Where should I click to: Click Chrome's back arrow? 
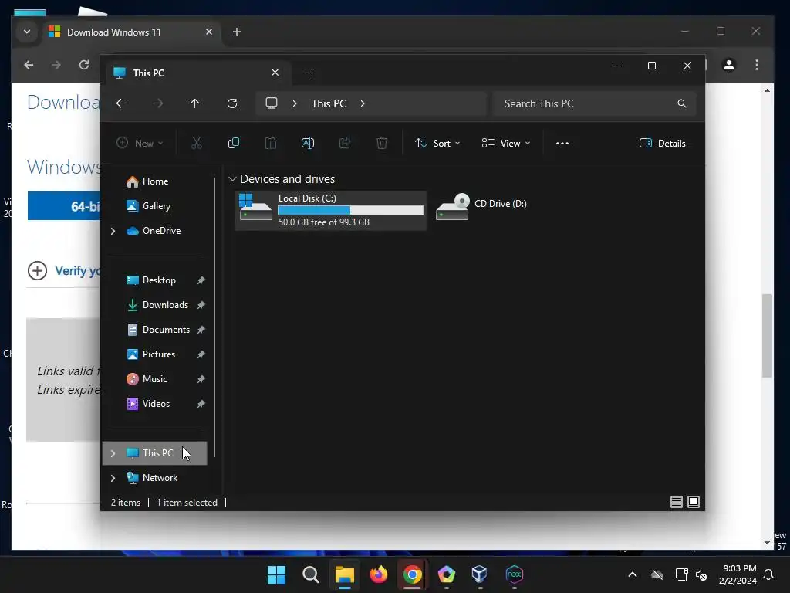point(29,65)
